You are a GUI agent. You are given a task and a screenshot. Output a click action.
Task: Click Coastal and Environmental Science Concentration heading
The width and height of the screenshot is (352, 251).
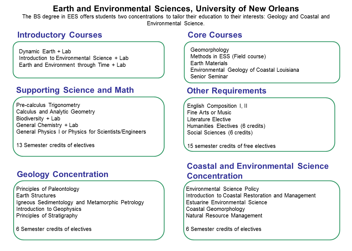coord(257,171)
